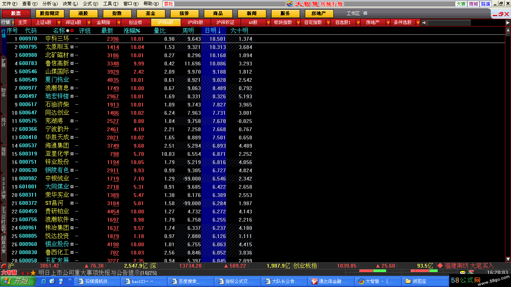Open dropdown arrow of 板块指数 tab

coord(298,22)
